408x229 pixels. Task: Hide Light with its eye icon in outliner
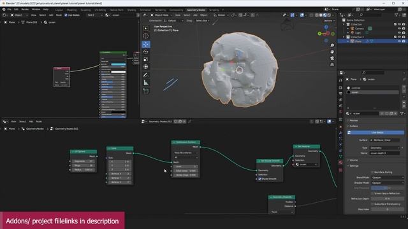(400, 32)
